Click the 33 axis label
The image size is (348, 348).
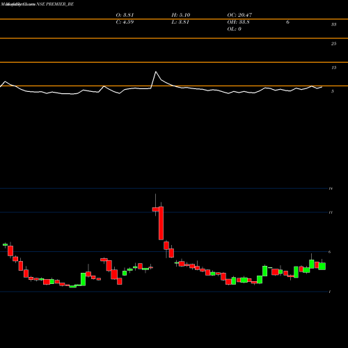333,24
